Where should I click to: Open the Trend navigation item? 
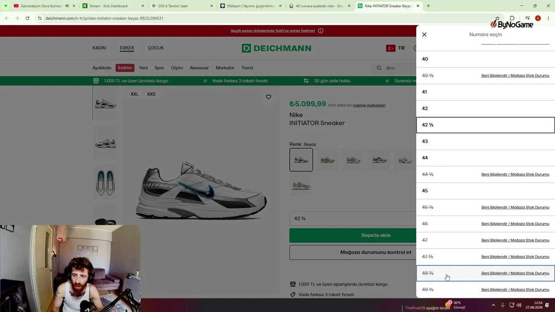[x=247, y=68]
